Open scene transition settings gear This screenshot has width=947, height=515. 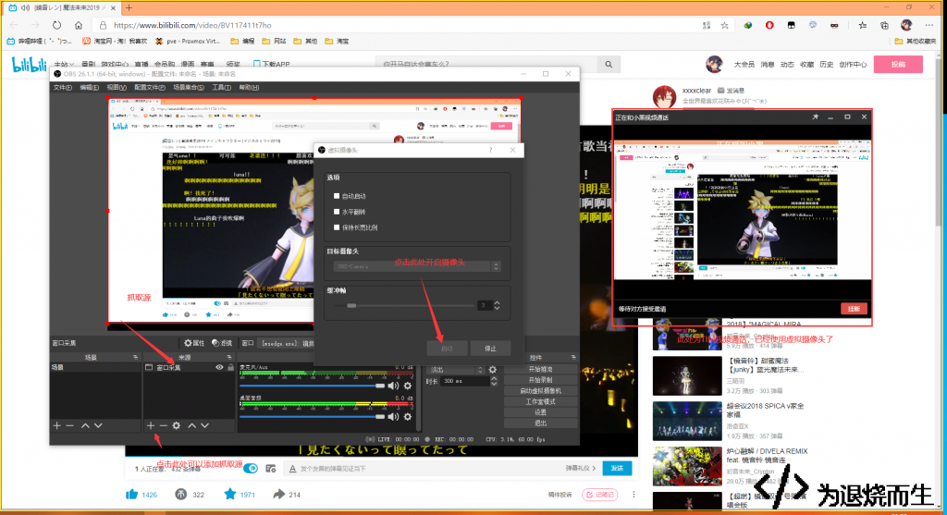click(x=493, y=370)
